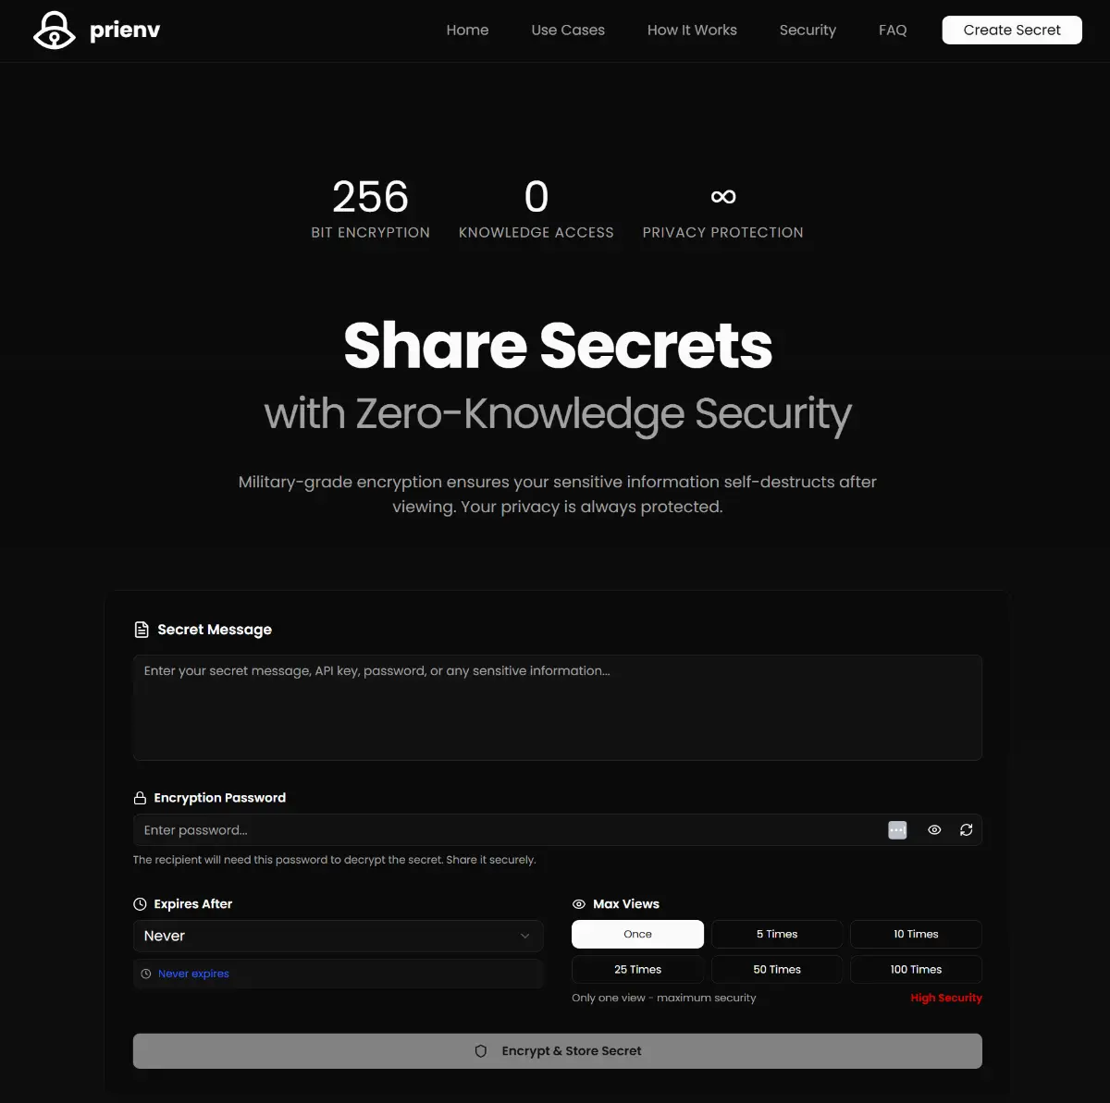Choose 25 Times max views option
The height and width of the screenshot is (1103, 1110).
(638, 969)
